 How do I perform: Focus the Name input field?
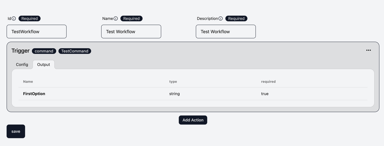[131, 31]
